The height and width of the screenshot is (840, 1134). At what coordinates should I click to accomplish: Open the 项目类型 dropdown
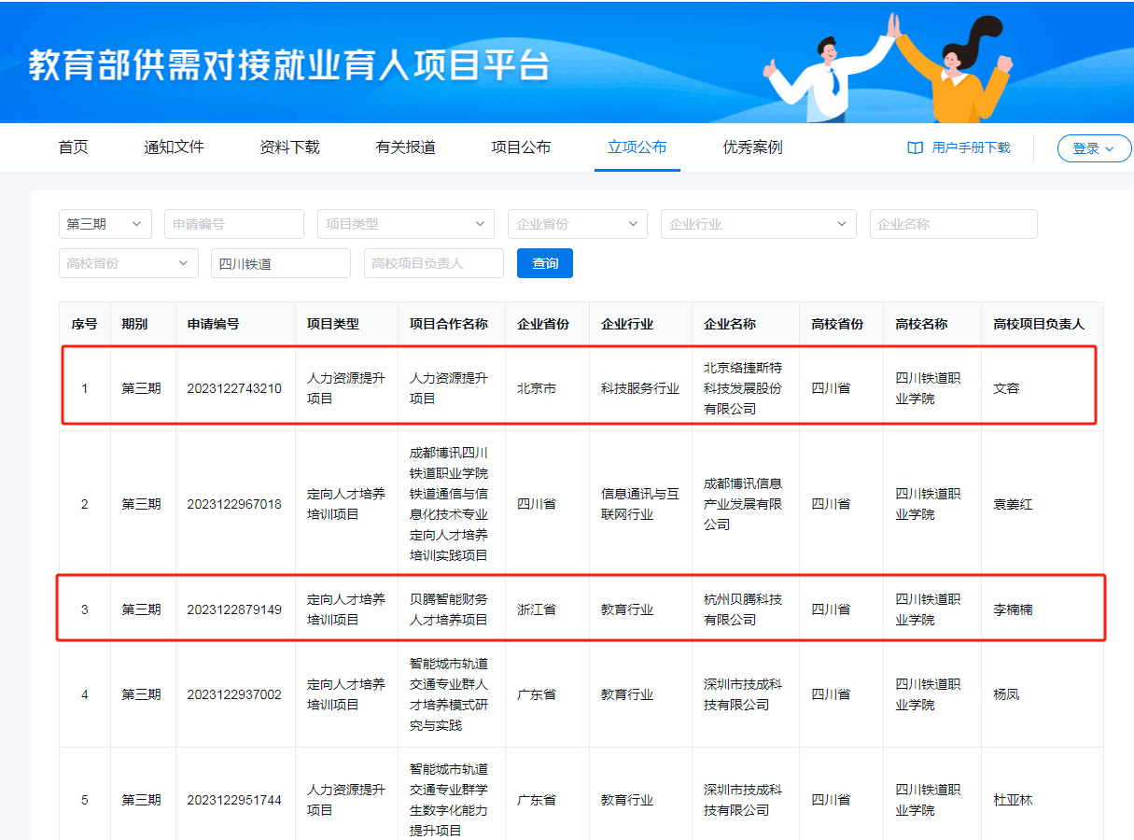click(405, 224)
